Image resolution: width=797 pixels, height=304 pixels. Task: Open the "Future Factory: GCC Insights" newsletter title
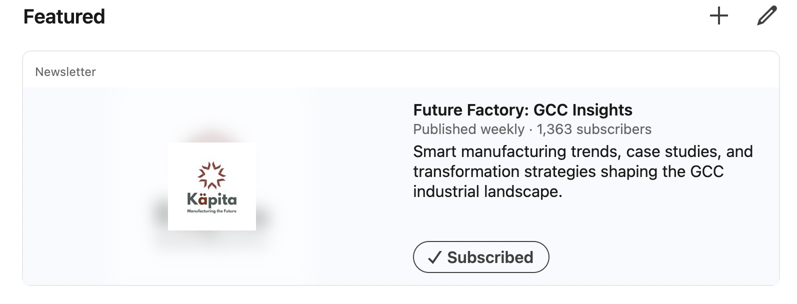click(522, 110)
